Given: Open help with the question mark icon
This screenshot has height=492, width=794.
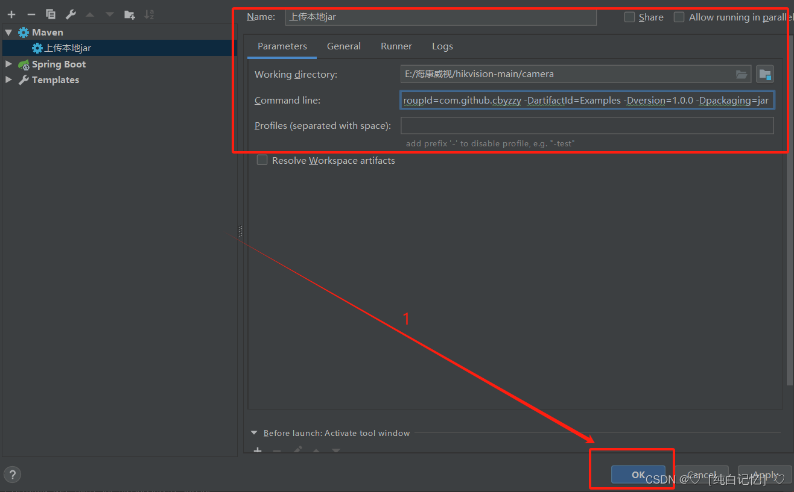Looking at the screenshot, I should 12,474.
